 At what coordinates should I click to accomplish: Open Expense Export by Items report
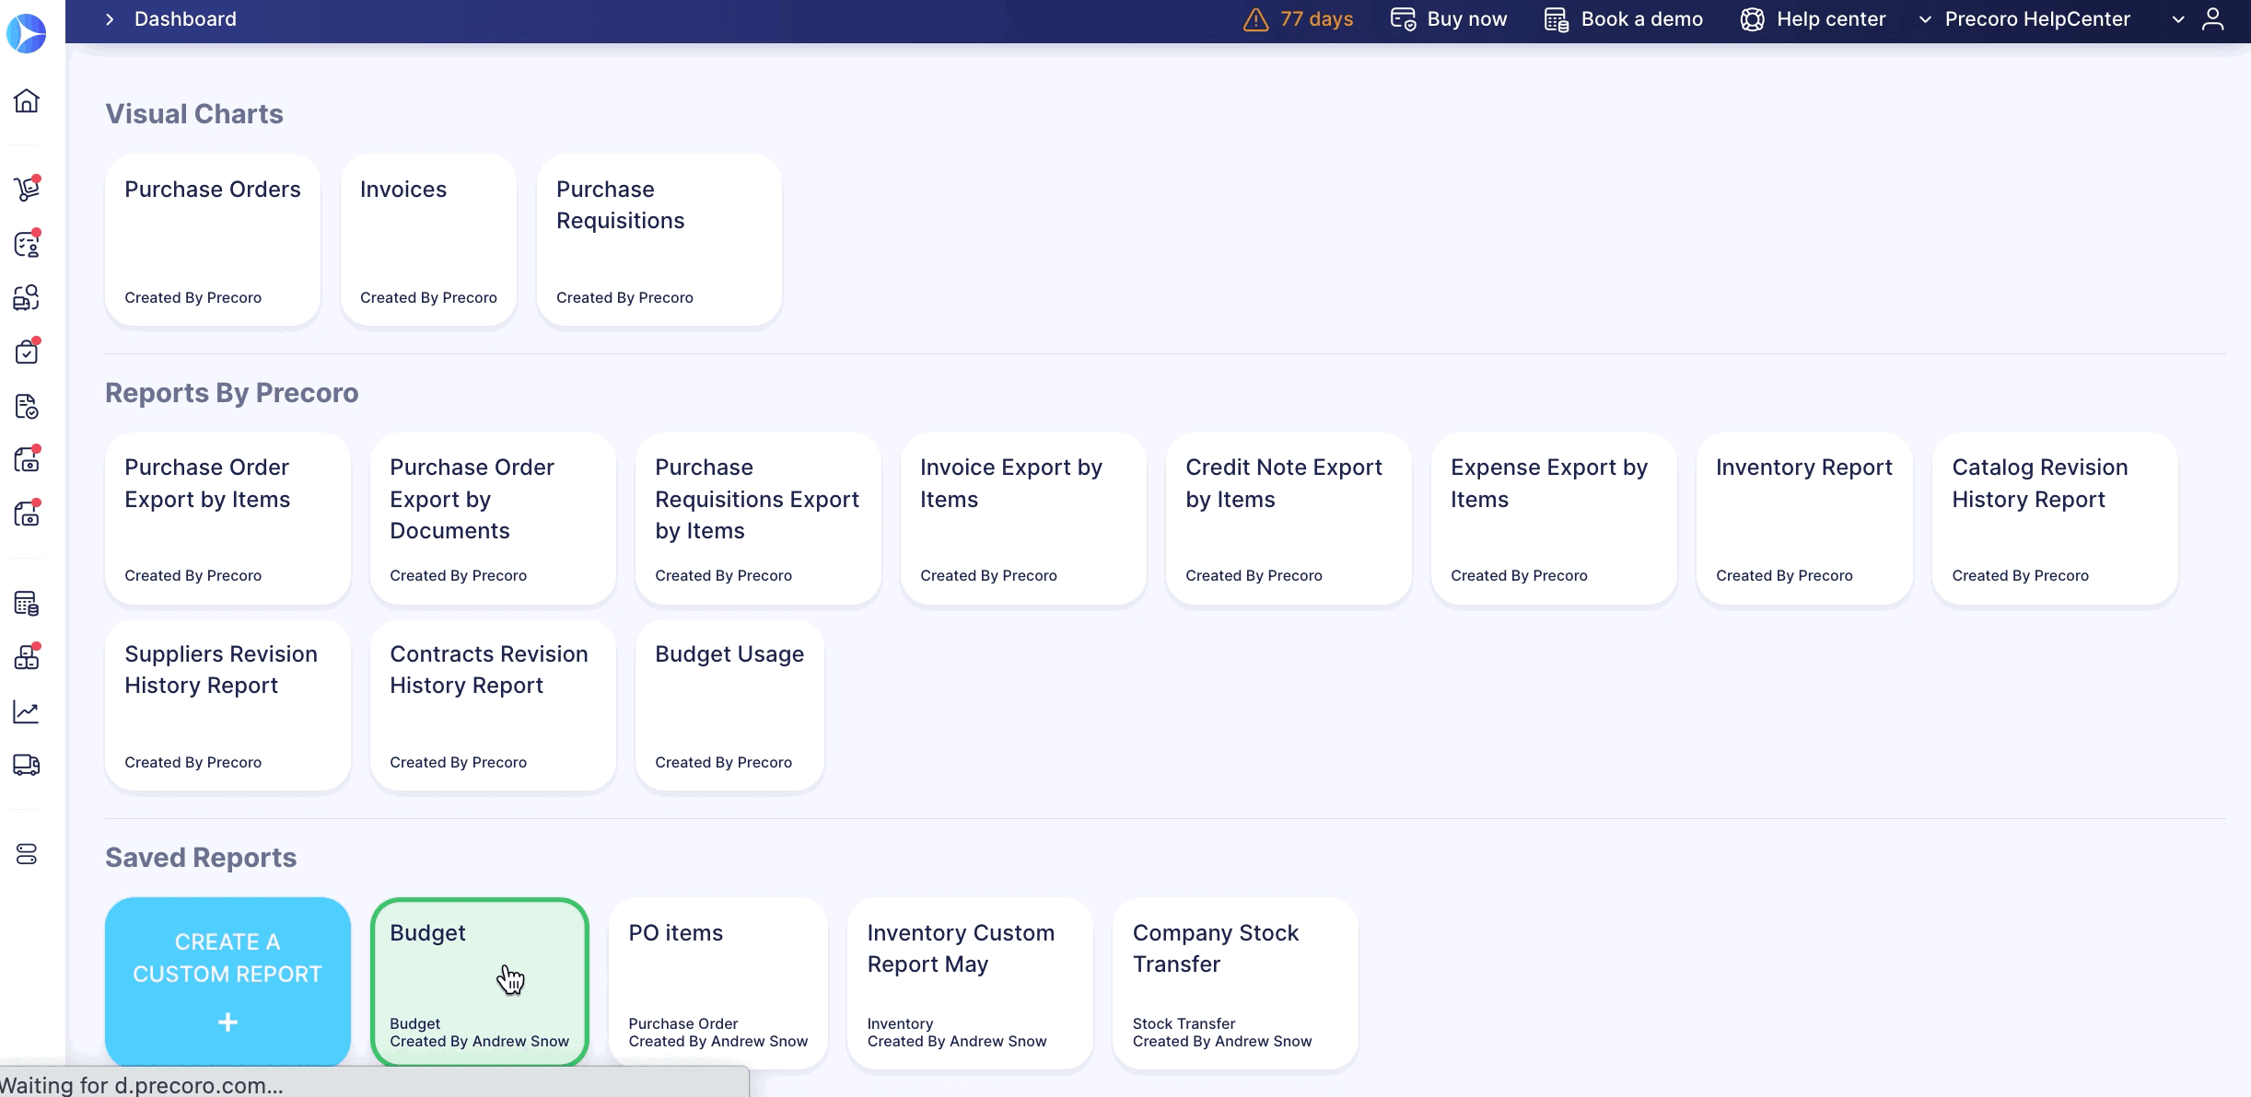pyautogui.click(x=1554, y=519)
